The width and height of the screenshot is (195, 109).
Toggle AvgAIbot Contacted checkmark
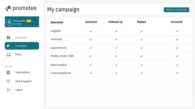91,31
